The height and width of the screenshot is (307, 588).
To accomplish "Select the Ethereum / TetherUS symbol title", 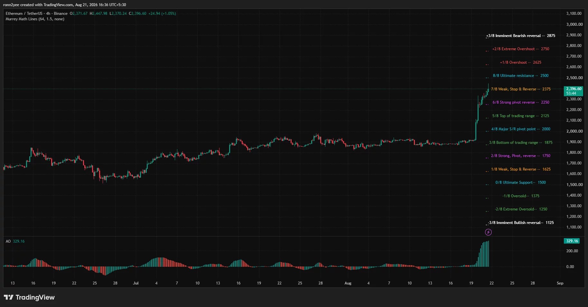I will click(x=24, y=14).
